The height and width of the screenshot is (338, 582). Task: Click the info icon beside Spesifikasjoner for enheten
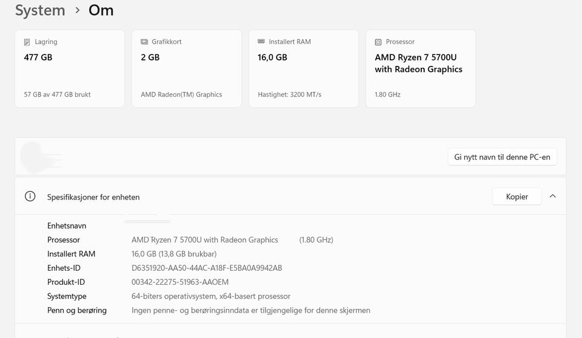30,197
